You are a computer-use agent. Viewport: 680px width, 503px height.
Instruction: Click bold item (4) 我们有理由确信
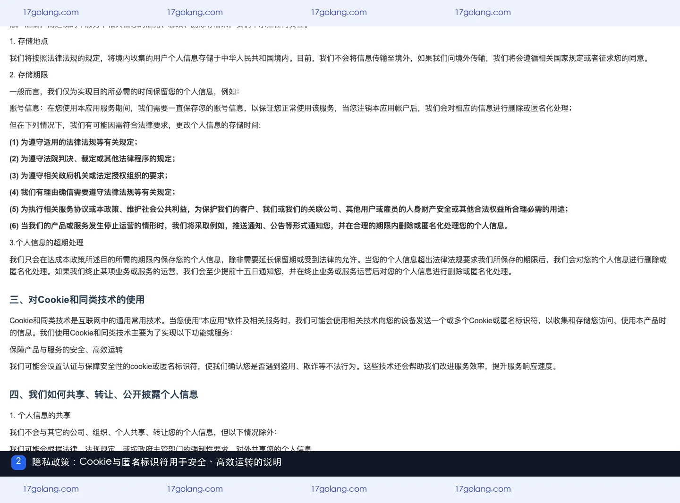[x=93, y=193]
